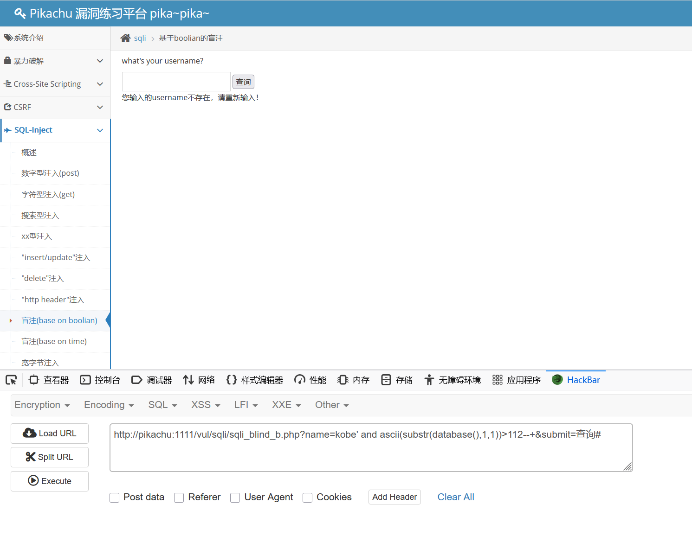Click the 控制台 console icon
The height and width of the screenshot is (555, 692).
point(85,380)
